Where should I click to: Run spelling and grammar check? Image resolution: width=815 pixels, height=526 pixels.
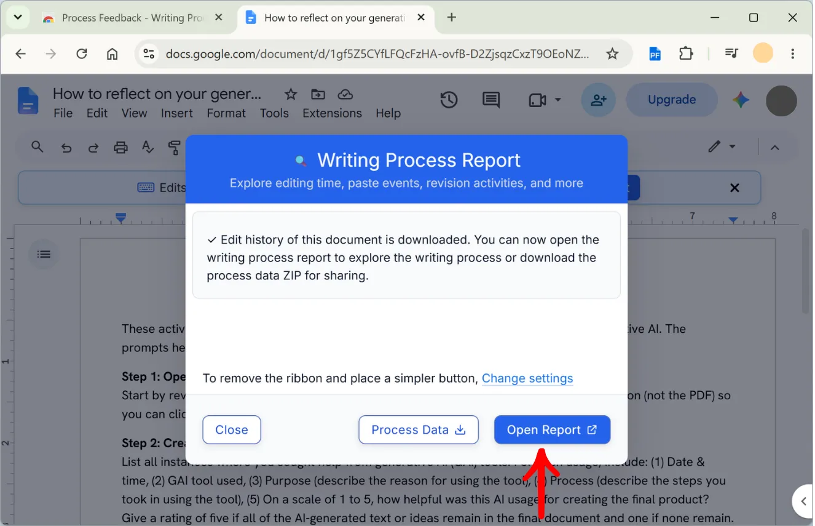tap(148, 148)
